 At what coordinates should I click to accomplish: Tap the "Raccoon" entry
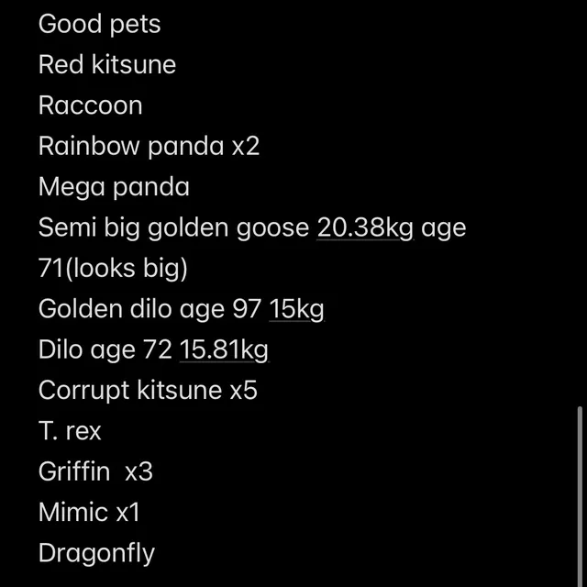[x=90, y=105]
